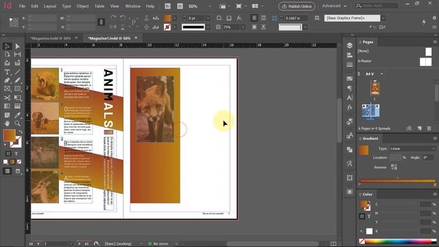Click the Publish Online button
439x247 pixels.
click(297, 6)
